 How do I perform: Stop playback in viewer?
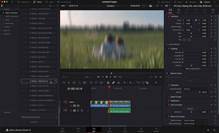(107, 77)
